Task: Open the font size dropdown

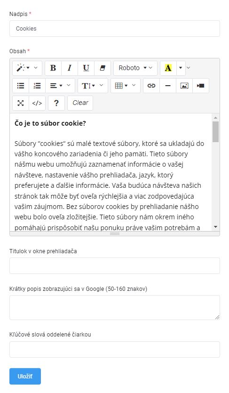Action: 93,86
